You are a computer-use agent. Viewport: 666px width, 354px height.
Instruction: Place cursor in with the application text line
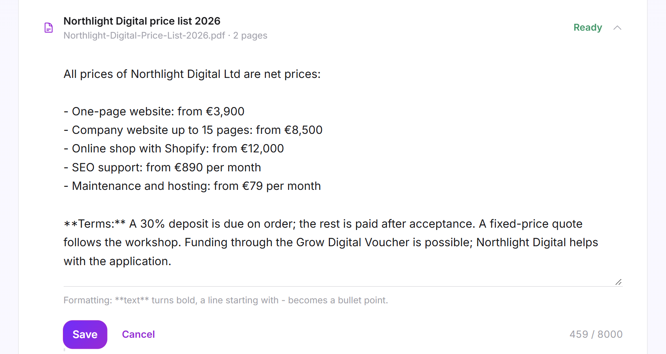117,261
